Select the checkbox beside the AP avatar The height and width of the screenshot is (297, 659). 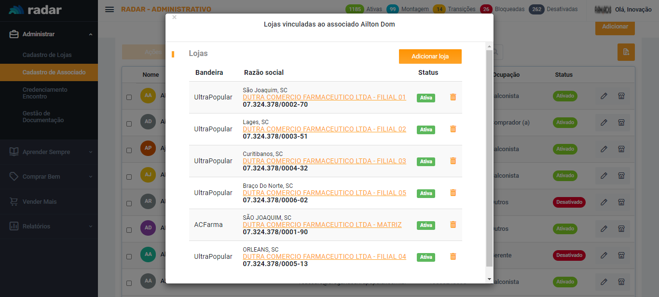pos(129,150)
